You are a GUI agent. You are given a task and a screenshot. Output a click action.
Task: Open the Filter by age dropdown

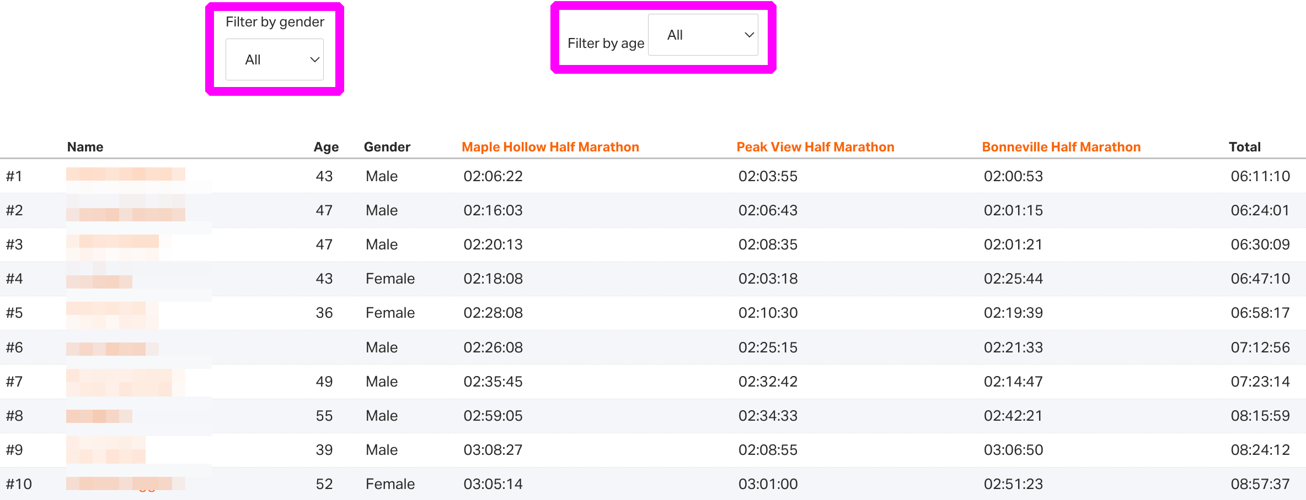tap(703, 35)
